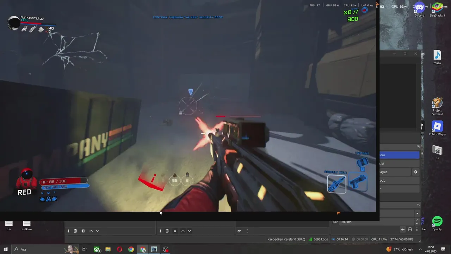The height and width of the screenshot is (254, 451).
Task: Select Project Zomboid desktop shortcut
Action: click(x=437, y=107)
